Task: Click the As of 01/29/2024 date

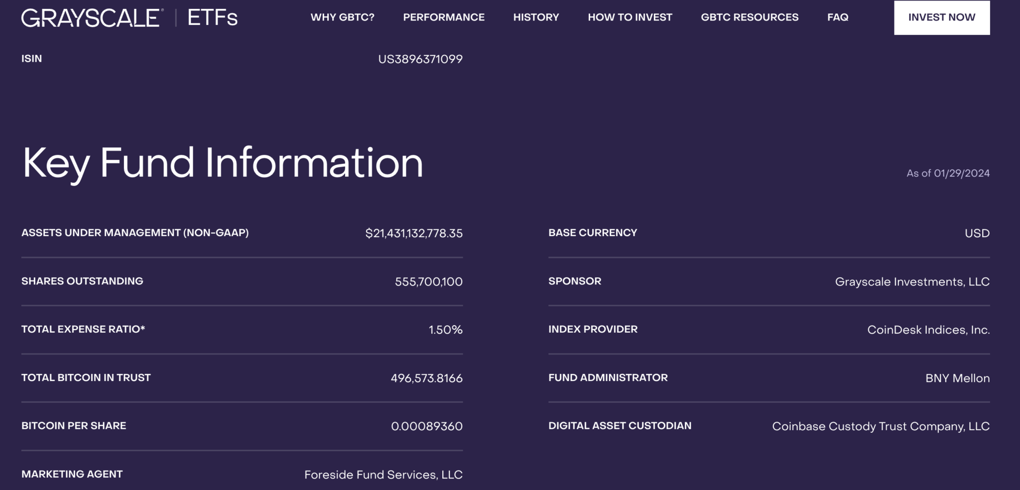Action: [947, 173]
